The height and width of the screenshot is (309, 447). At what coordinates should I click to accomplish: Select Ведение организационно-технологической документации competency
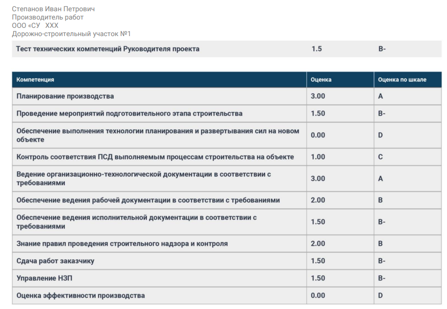click(x=144, y=178)
